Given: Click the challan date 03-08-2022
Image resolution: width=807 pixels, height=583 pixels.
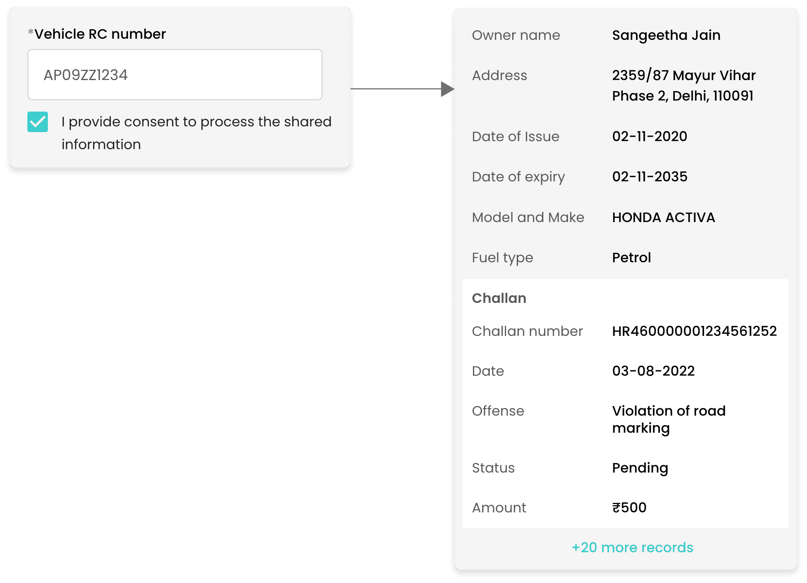Looking at the screenshot, I should coord(654,371).
